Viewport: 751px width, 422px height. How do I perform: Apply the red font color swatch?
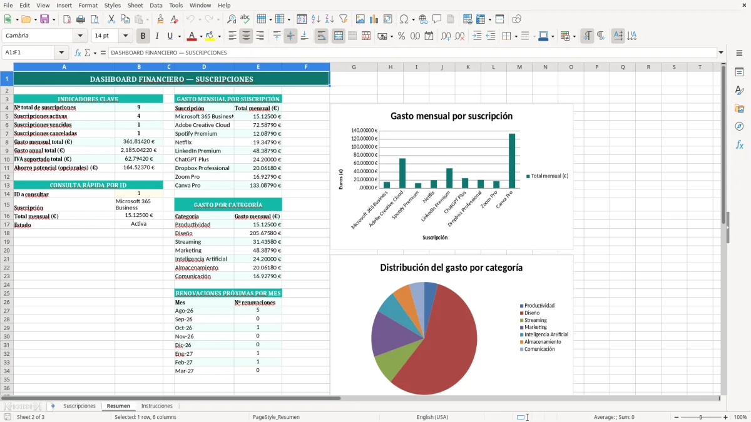pos(192,36)
